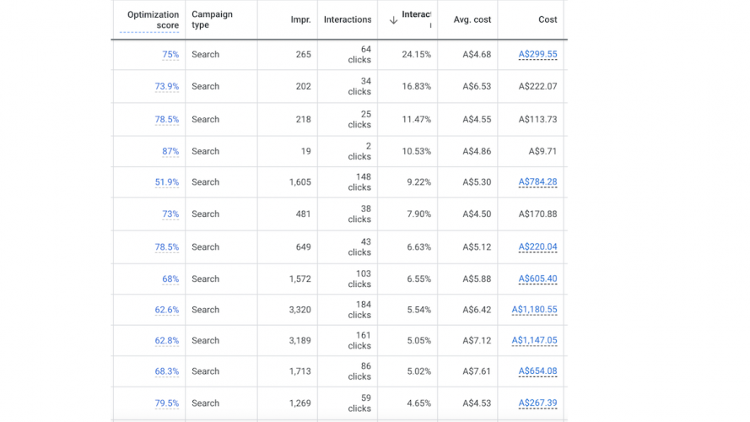This screenshot has height=422, width=750.
Task: Click the A$267.39 cost link
Action: [537, 403]
